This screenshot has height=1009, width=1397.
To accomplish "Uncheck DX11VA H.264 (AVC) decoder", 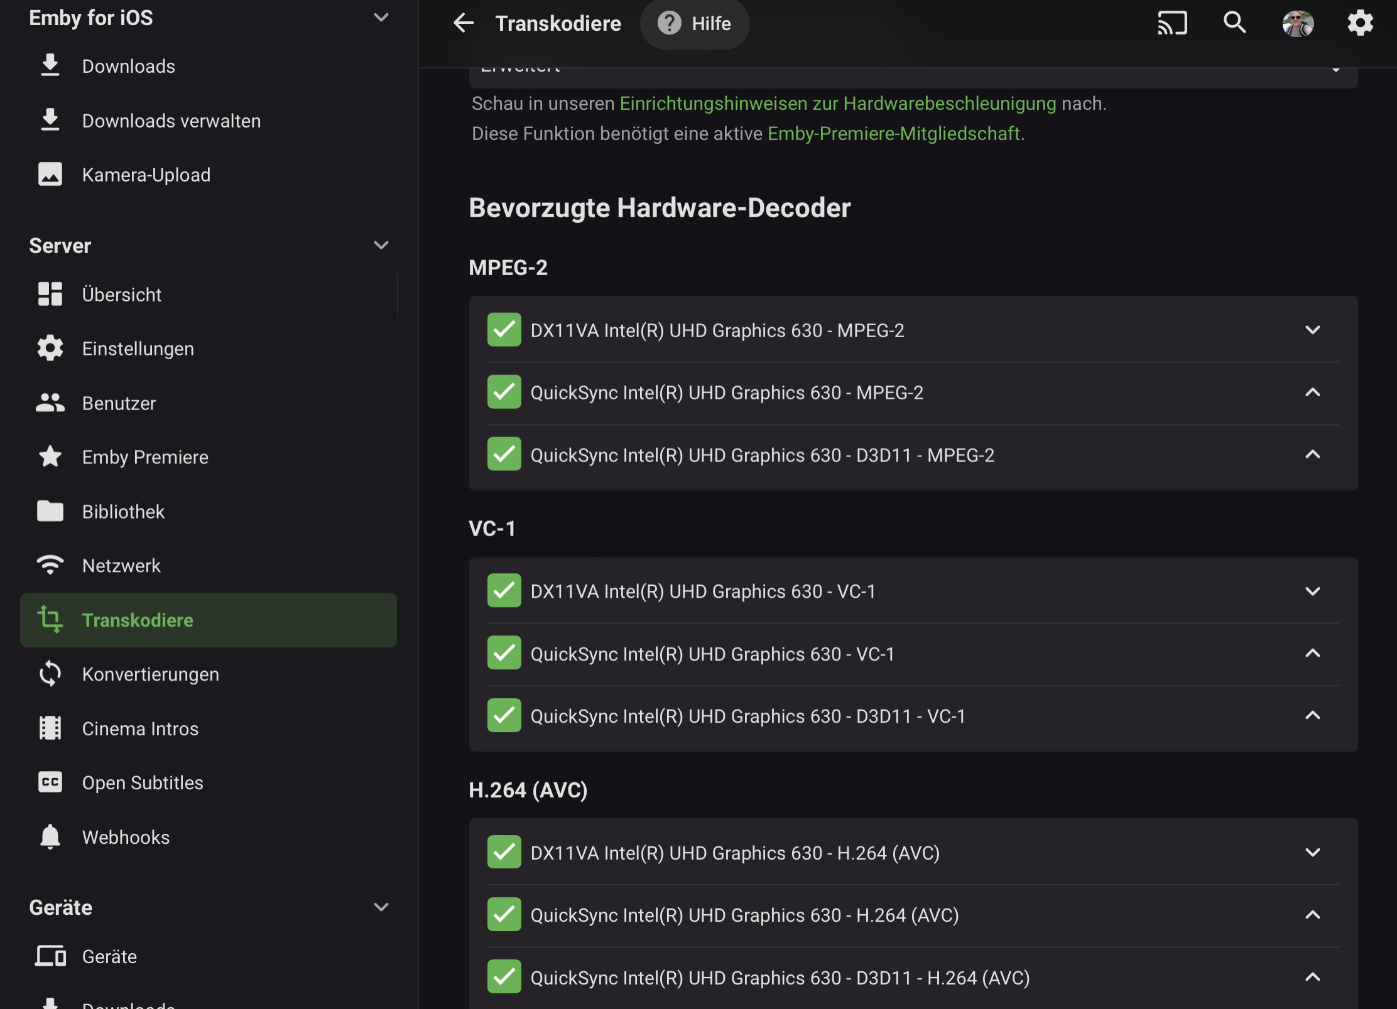I will click(x=504, y=852).
